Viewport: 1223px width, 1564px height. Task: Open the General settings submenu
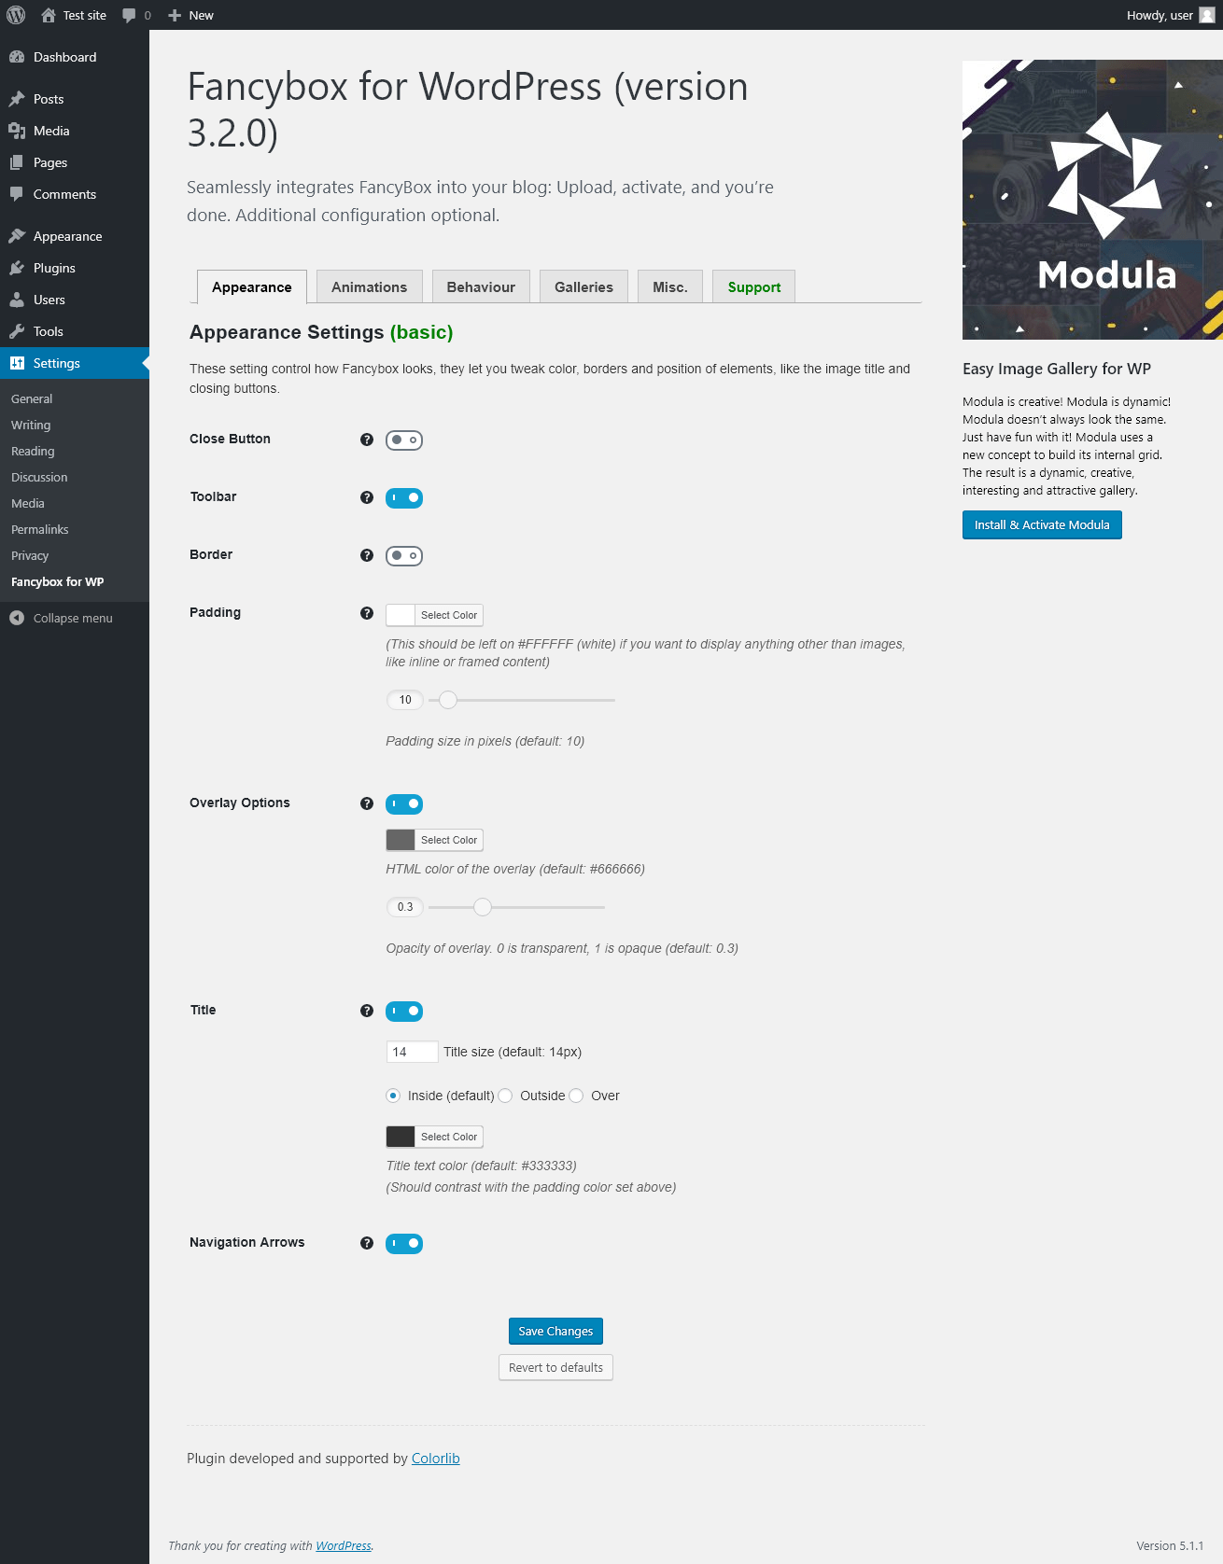coord(32,398)
